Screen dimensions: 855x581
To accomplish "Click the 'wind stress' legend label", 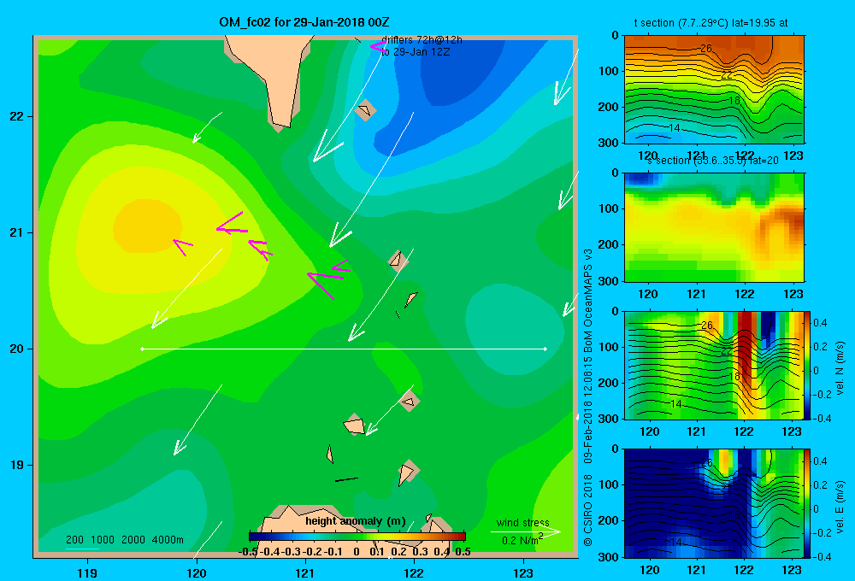I will pyautogui.click(x=522, y=522).
